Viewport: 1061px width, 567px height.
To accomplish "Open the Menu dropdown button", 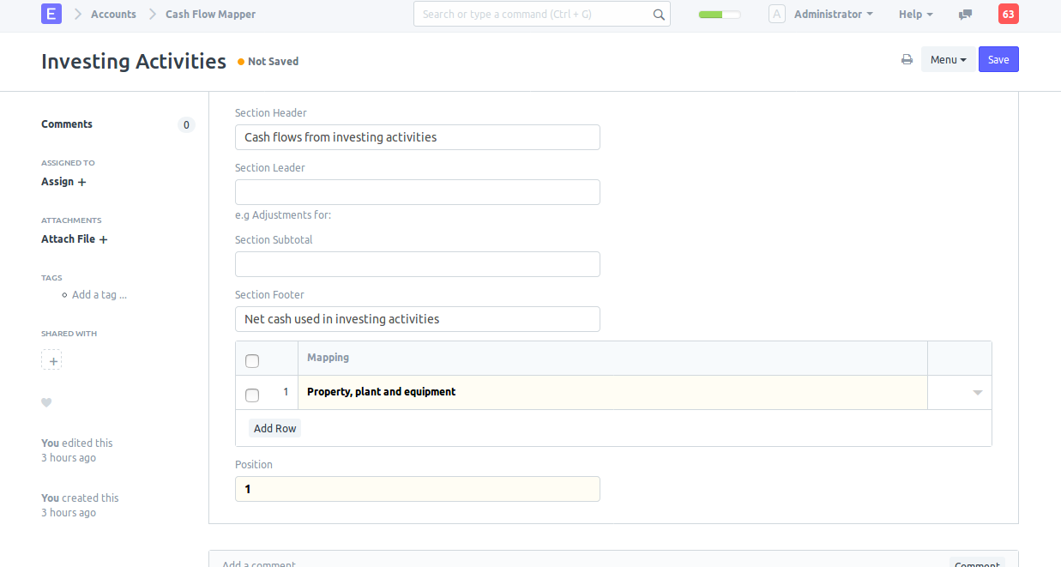I will tap(948, 60).
